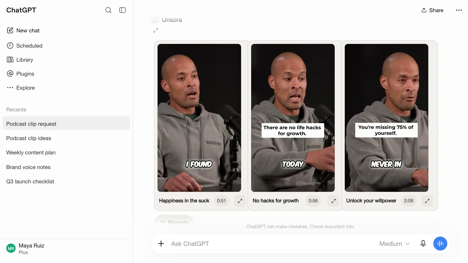Click the ChatGPT logo title
468x263 pixels.
click(21, 10)
